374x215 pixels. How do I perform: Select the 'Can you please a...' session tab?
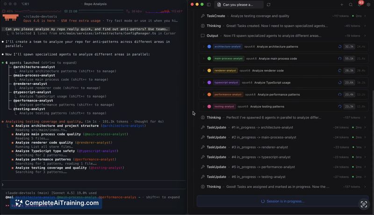239,5
